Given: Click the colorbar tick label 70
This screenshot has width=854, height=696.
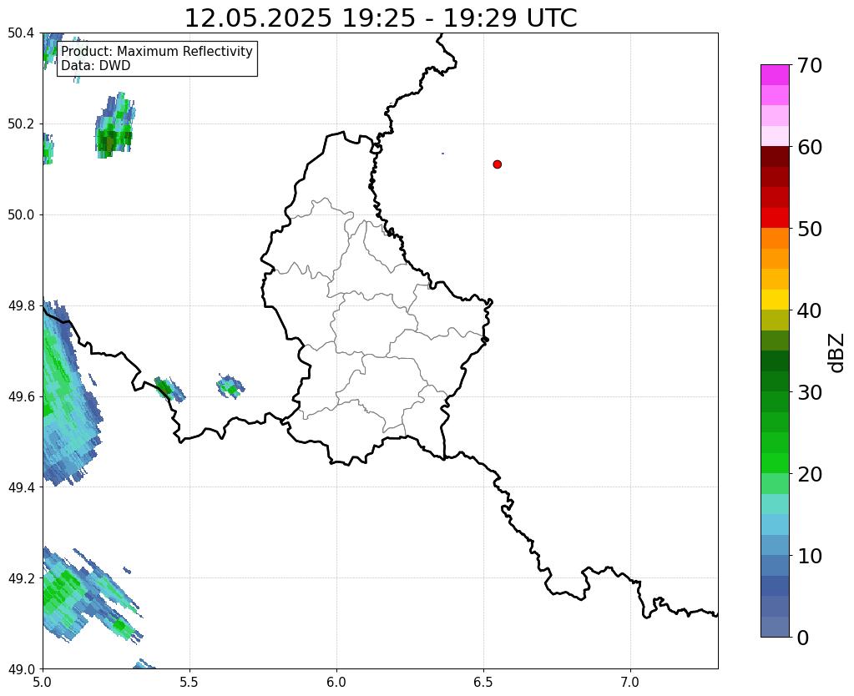Looking at the screenshot, I should (810, 65).
